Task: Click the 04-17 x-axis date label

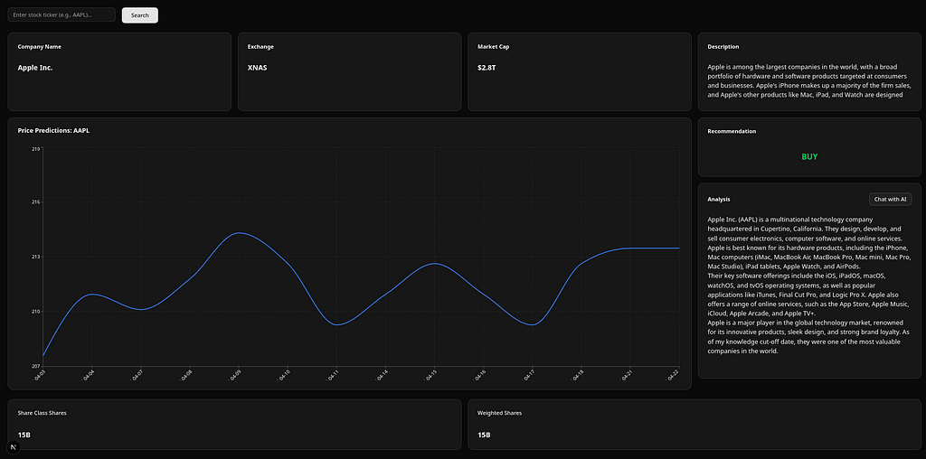Action: pyautogui.click(x=528, y=376)
